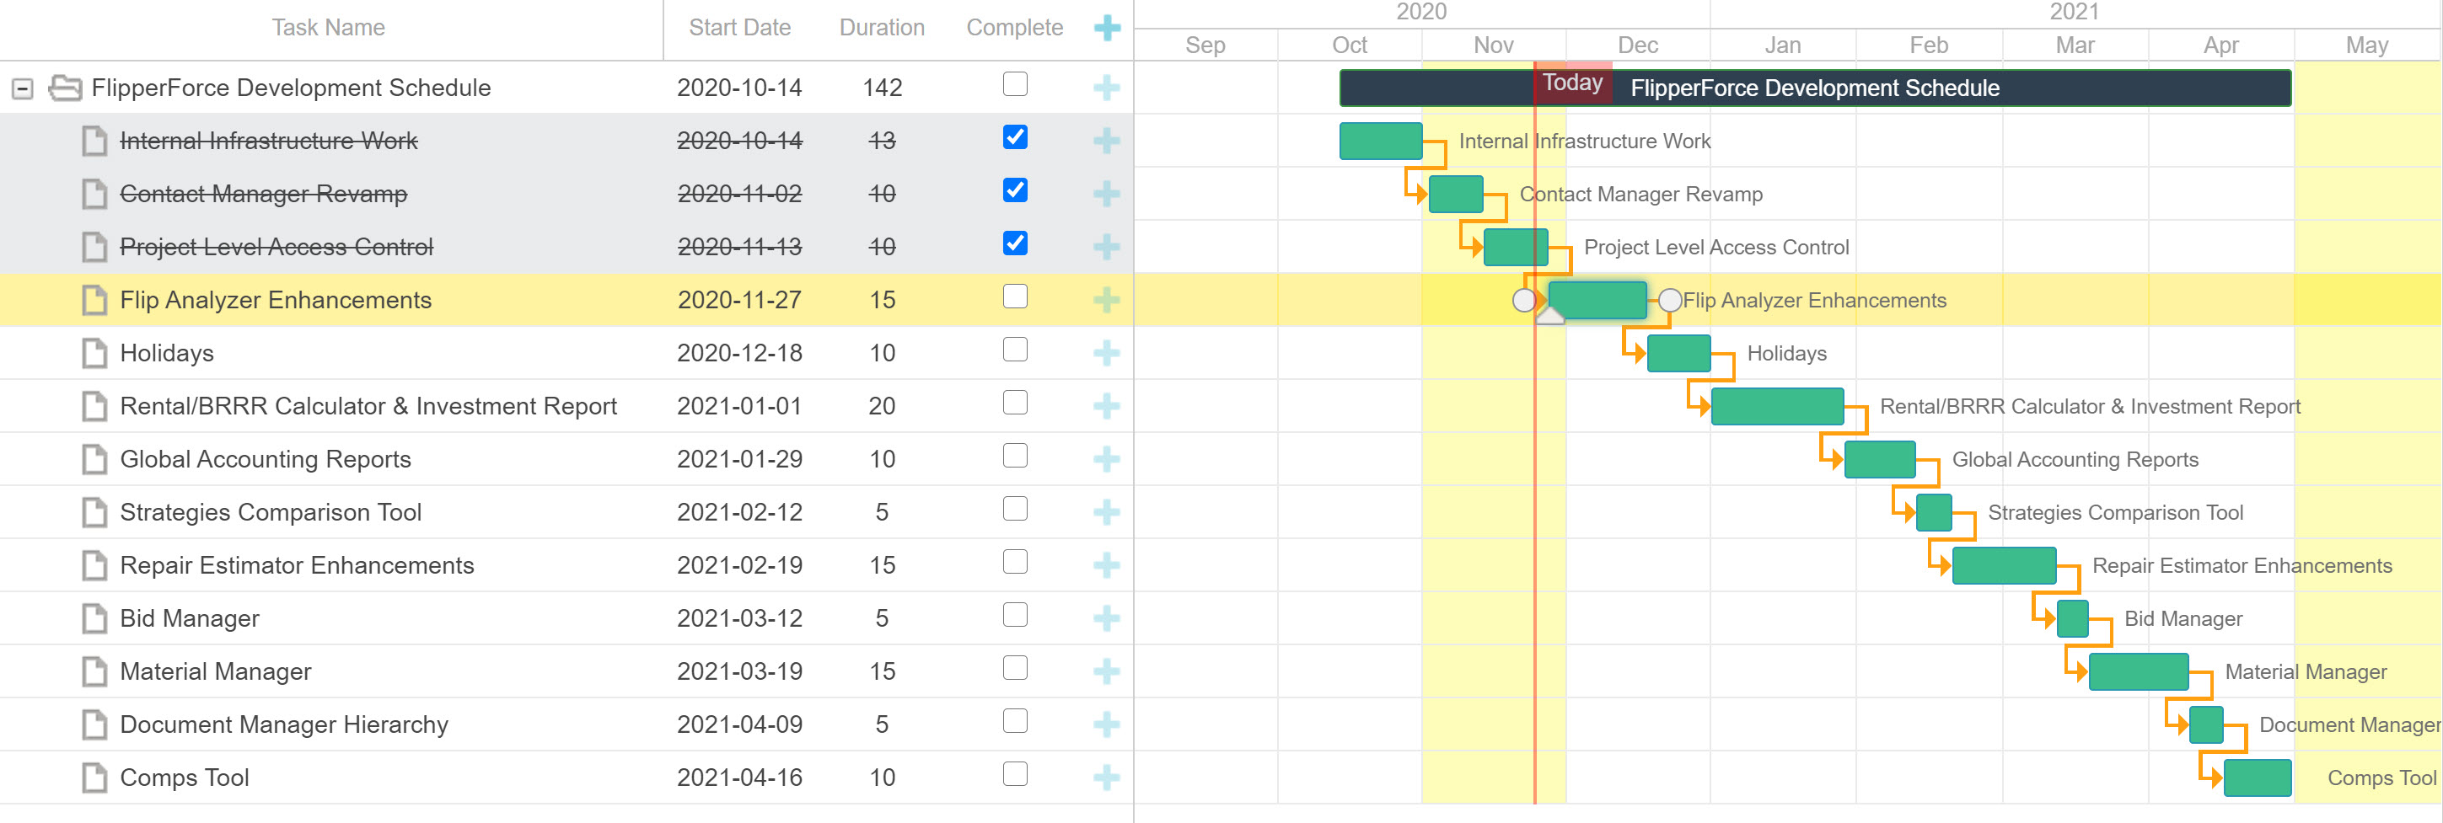Click plus icon for Internal Infrastructure Work
The width and height of the screenshot is (2443, 823).
point(1107,142)
